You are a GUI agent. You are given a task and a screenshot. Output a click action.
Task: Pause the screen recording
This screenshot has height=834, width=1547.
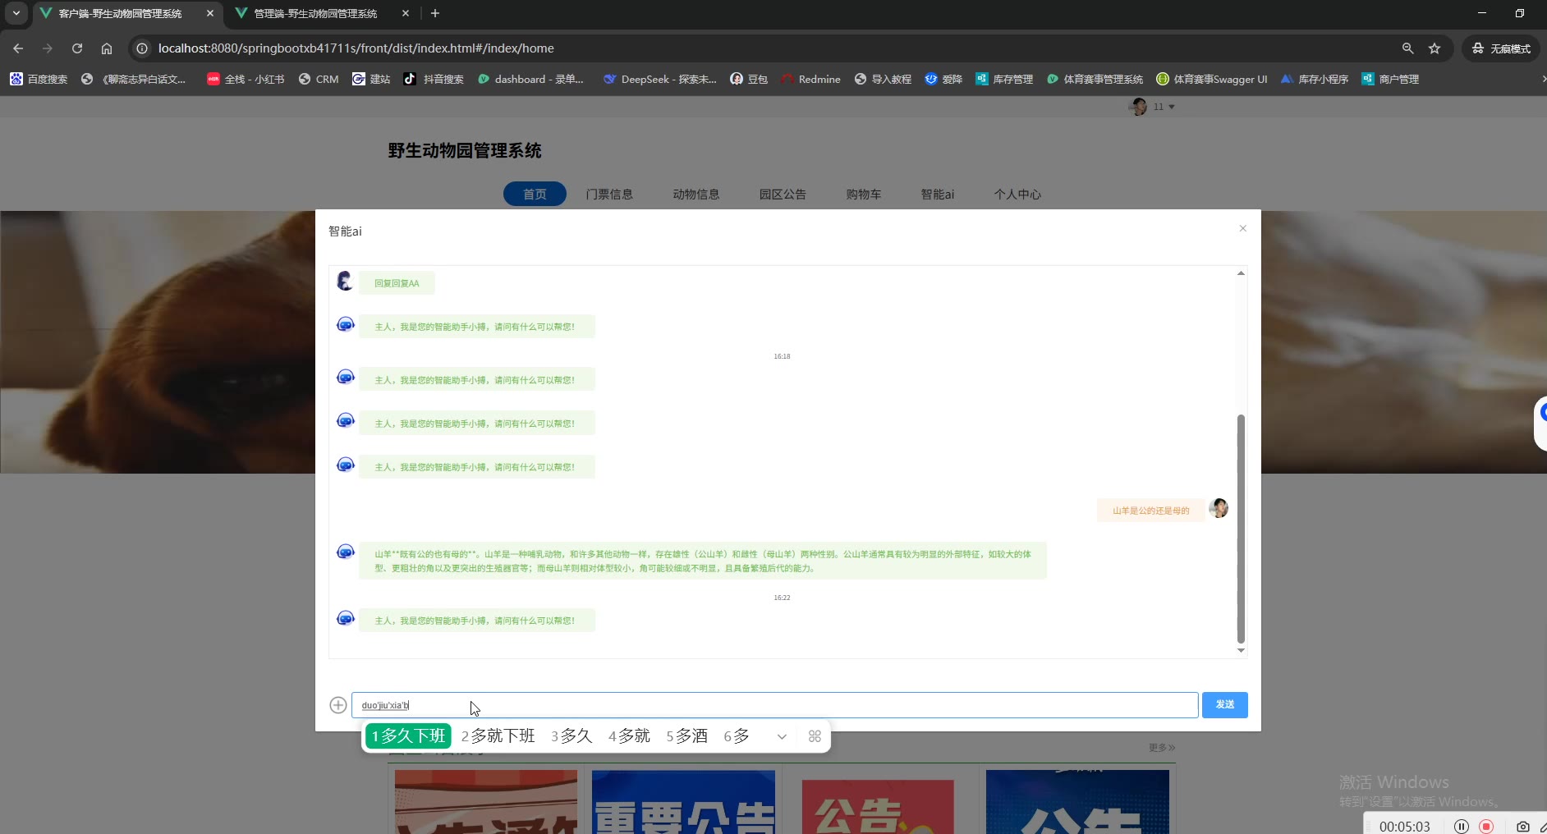(x=1462, y=826)
